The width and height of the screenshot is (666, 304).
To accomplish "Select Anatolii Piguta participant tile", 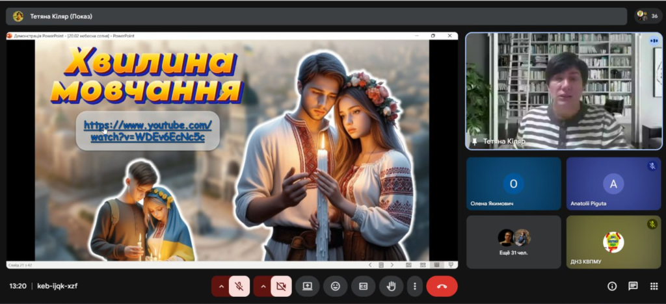I will (613, 184).
